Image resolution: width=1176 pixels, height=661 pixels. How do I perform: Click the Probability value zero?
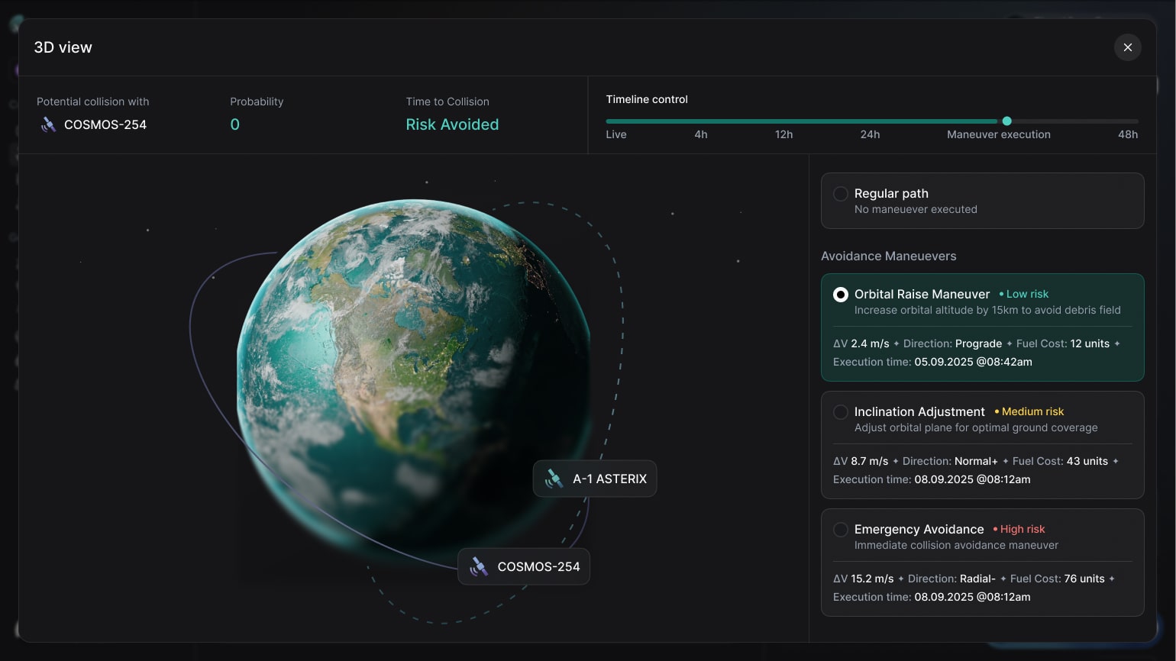click(234, 124)
